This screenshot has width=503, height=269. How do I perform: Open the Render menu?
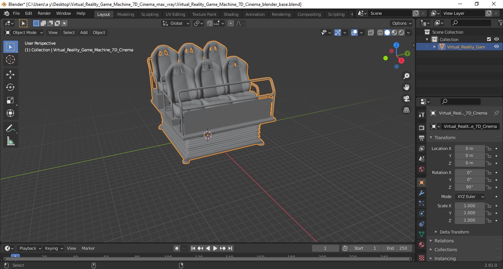pyautogui.click(x=44, y=13)
